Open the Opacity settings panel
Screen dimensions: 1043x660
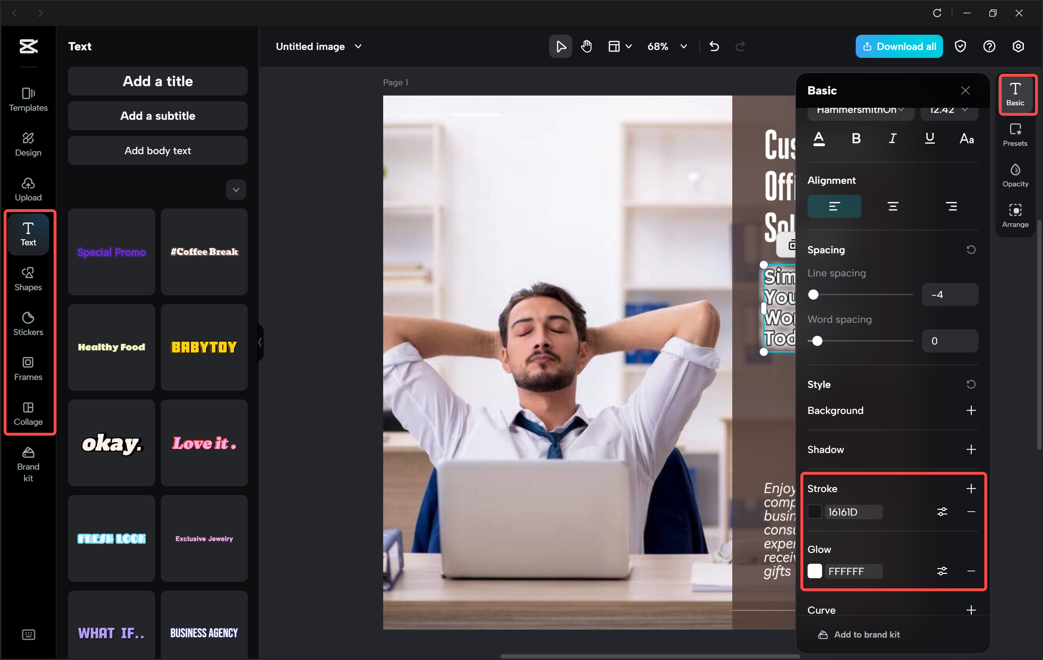1015,174
